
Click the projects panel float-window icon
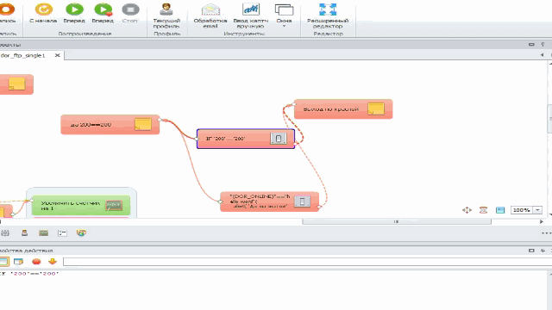coord(531,45)
